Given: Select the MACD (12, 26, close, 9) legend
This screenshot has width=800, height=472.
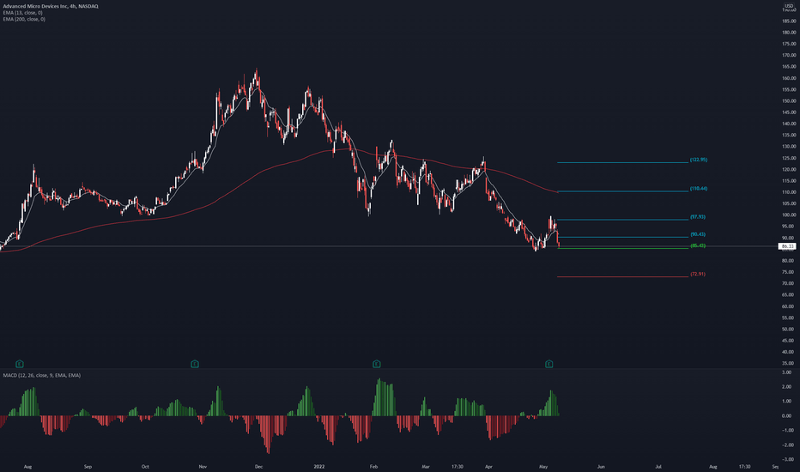Looking at the screenshot, I should coord(42,376).
